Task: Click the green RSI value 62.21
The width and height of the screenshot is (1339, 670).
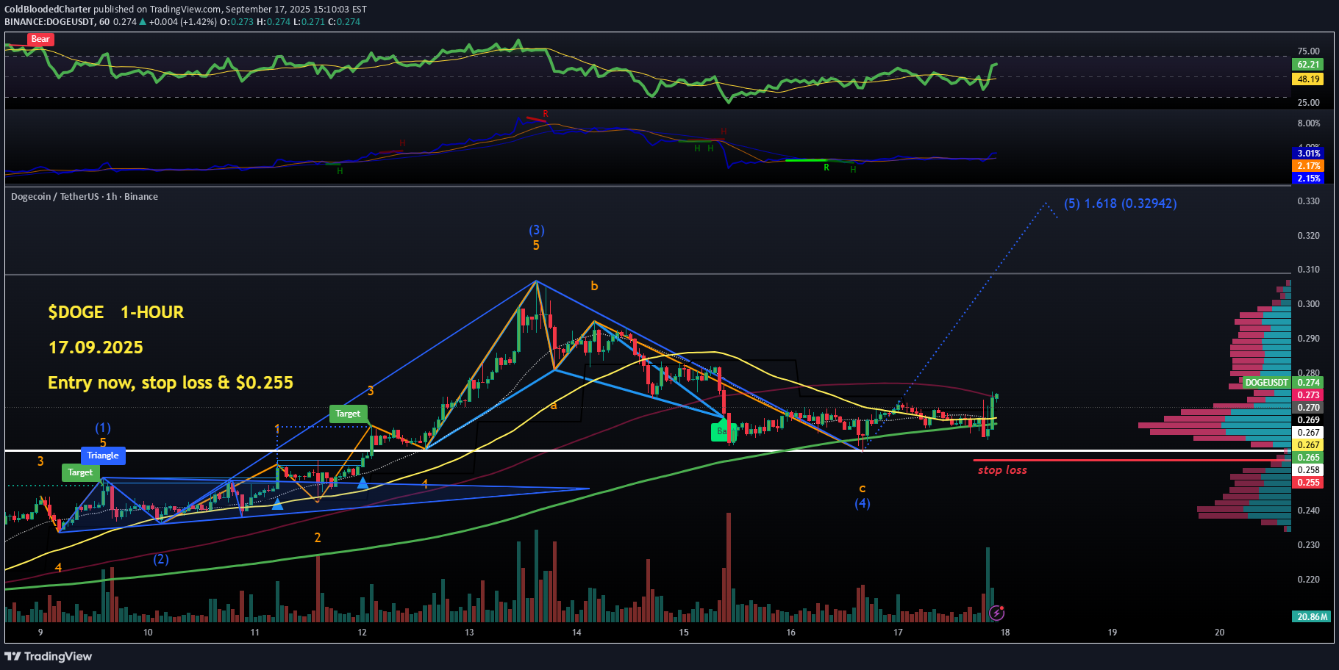Action: point(1308,65)
